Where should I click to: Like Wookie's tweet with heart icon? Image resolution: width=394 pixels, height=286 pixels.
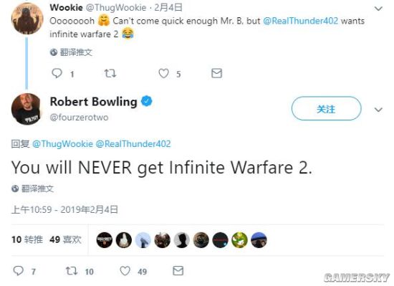click(163, 73)
